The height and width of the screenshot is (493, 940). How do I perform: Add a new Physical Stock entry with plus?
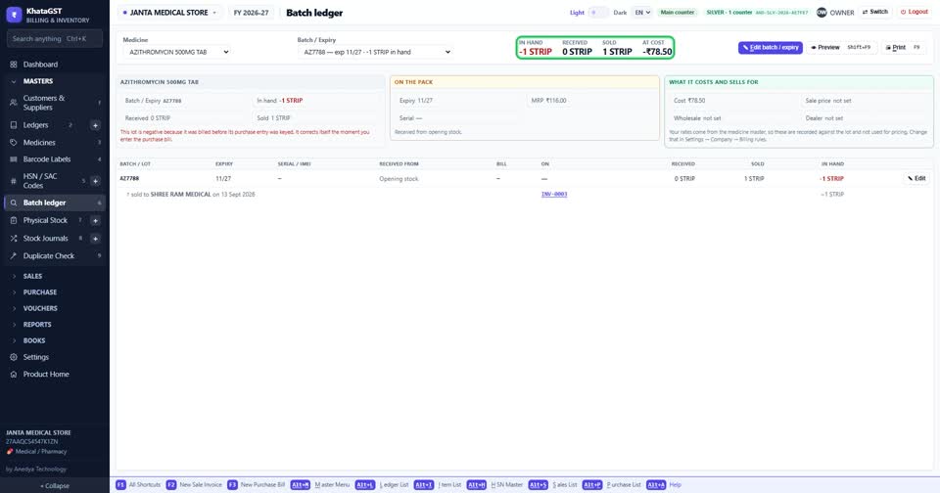tap(95, 220)
